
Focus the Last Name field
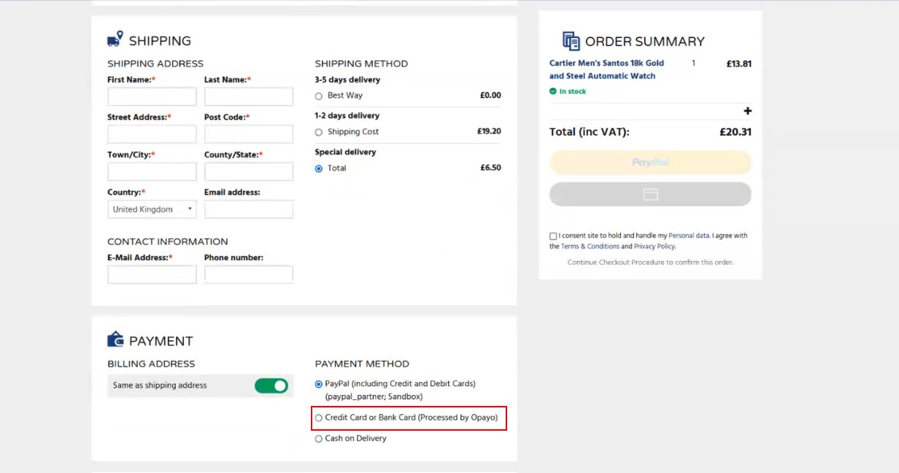[249, 96]
